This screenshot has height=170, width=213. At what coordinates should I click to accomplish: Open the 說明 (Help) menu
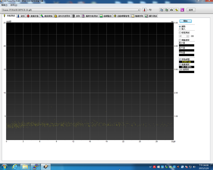click(14, 5)
